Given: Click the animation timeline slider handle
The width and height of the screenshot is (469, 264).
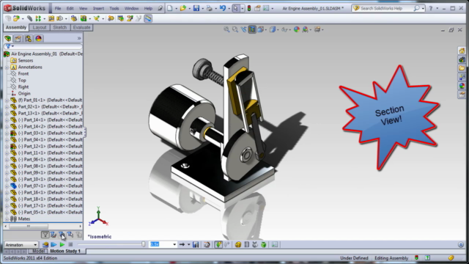Looking at the screenshot, I should [x=144, y=244].
